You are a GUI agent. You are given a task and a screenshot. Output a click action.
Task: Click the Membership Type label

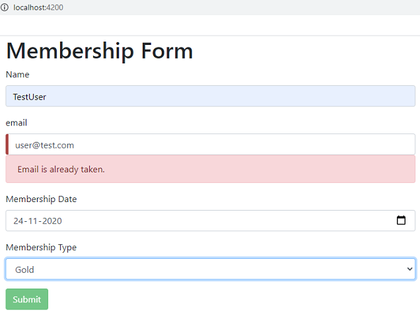(41, 248)
